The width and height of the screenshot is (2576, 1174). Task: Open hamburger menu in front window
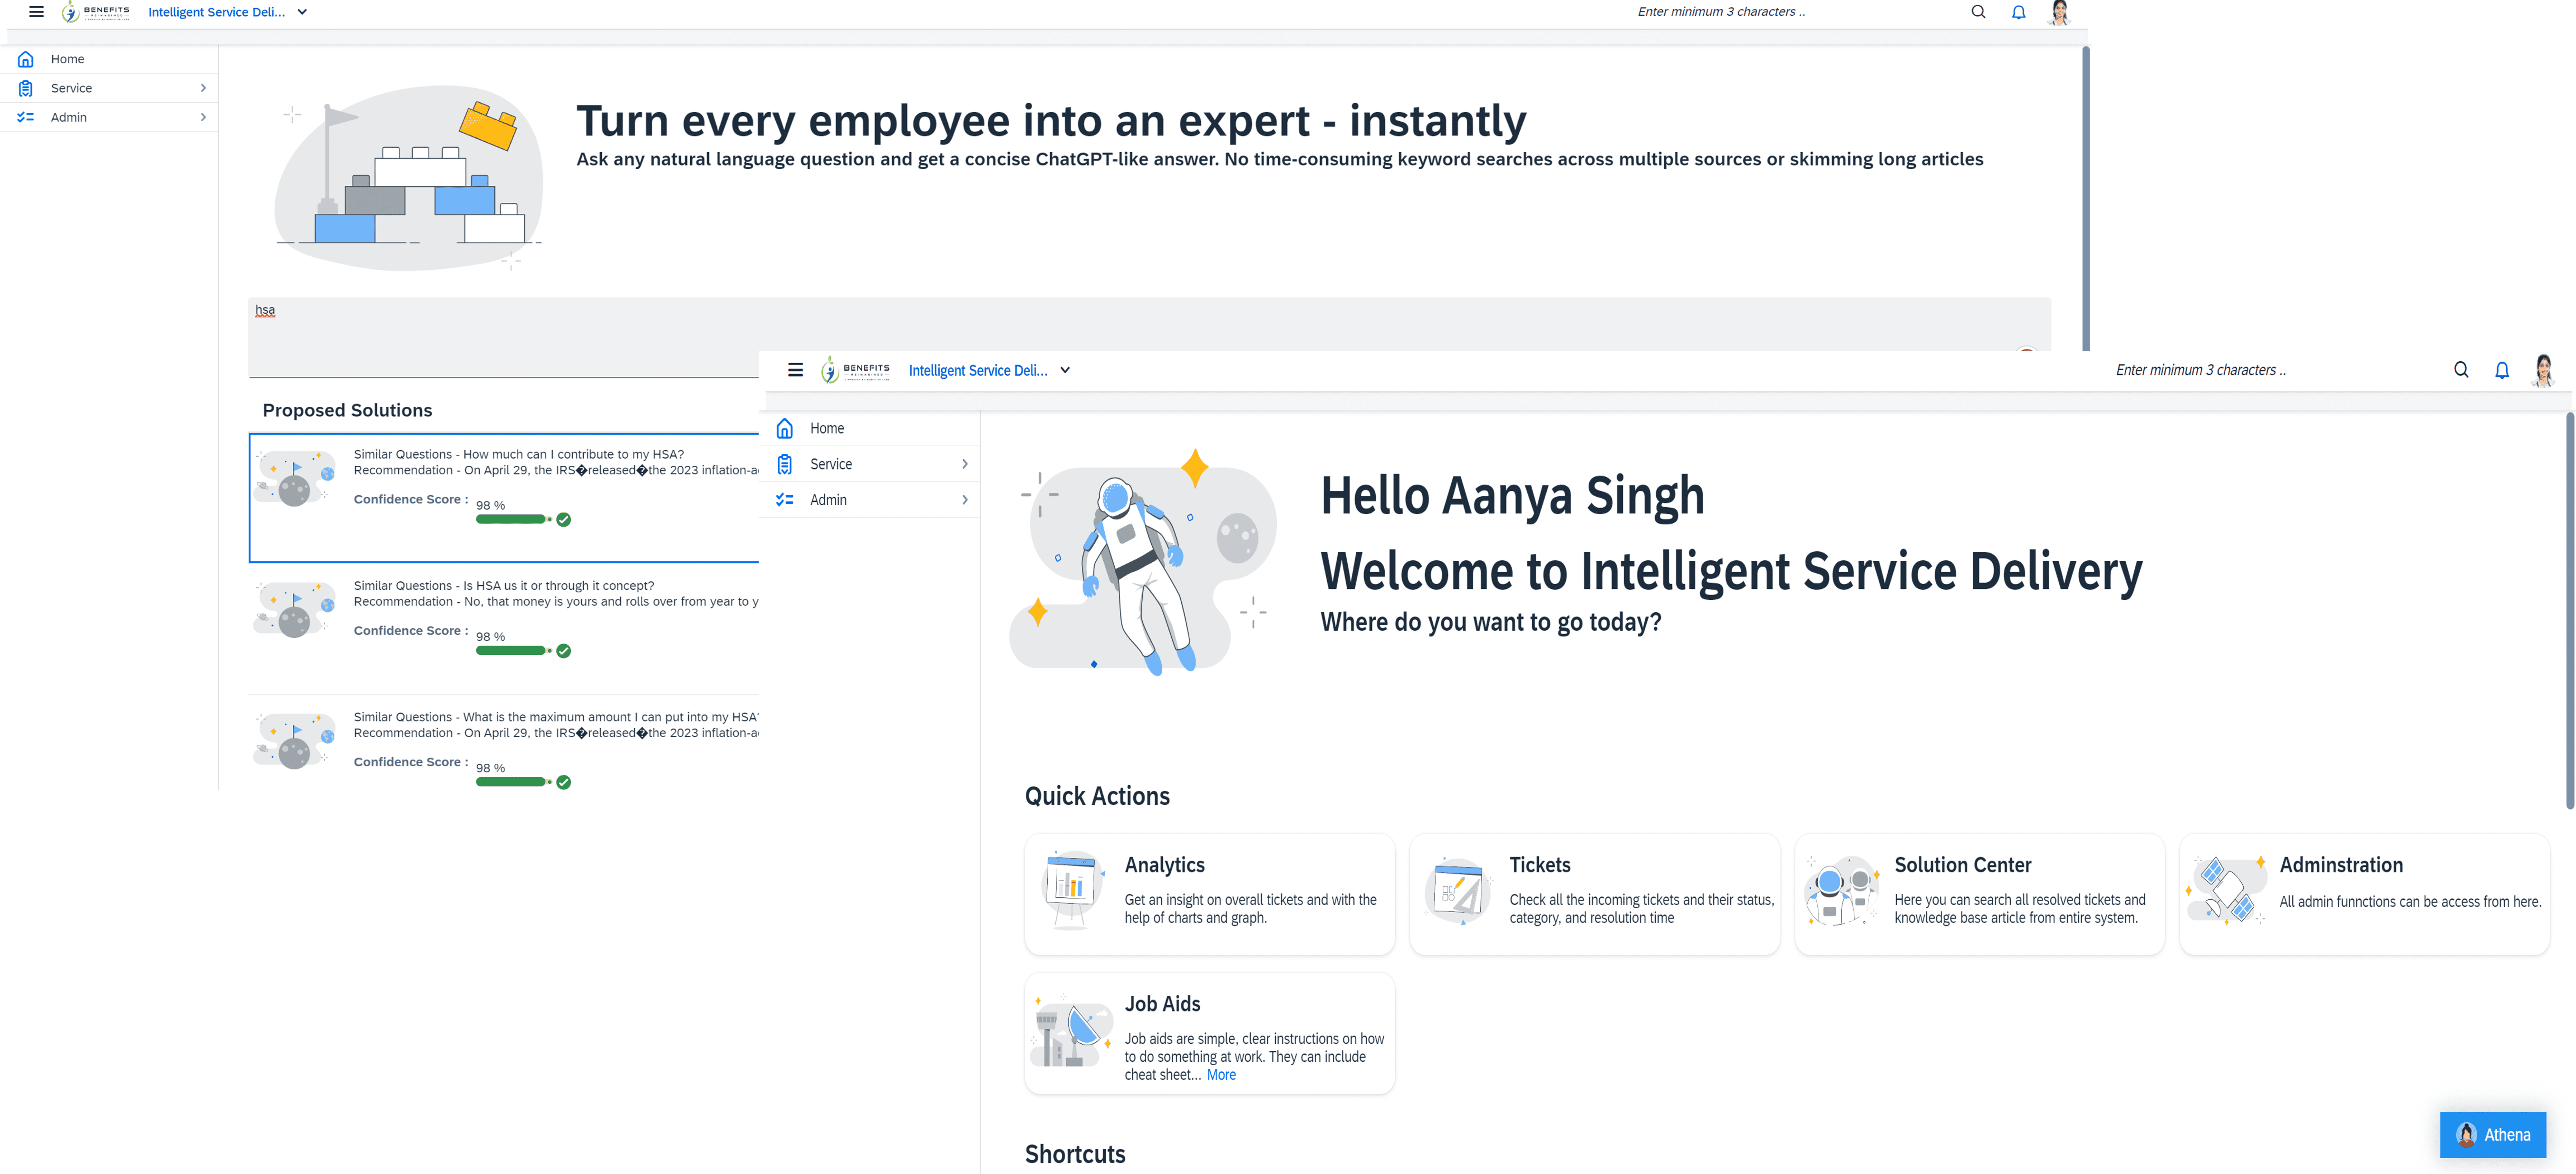pyautogui.click(x=795, y=370)
